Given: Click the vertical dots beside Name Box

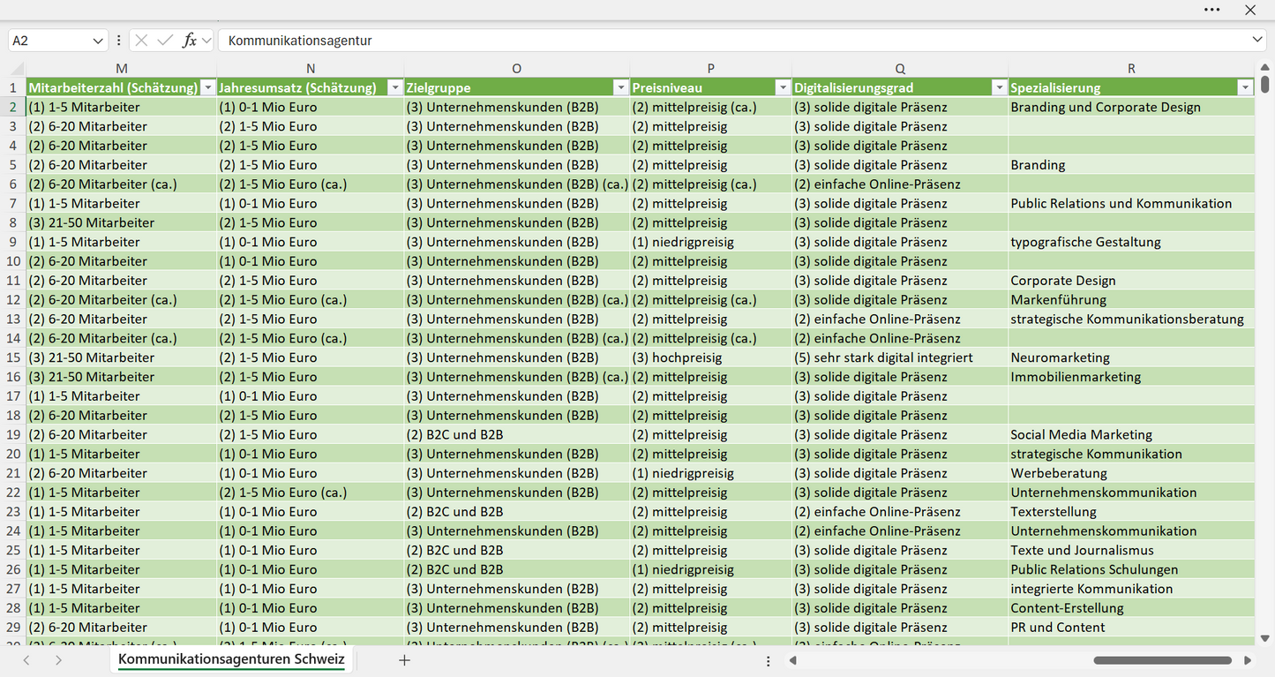Looking at the screenshot, I should tap(119, 41).
